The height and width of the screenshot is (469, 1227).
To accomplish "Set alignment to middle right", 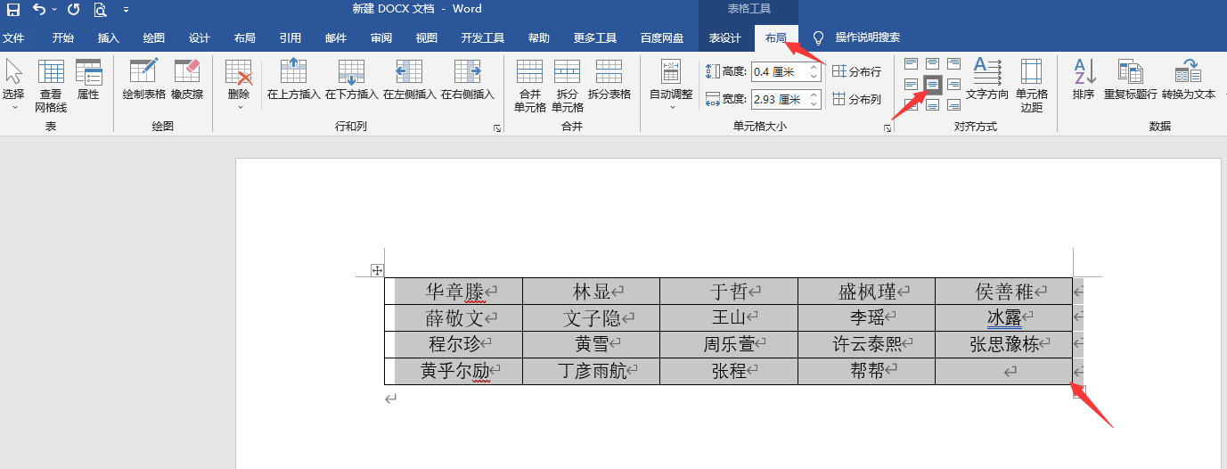I will click(x=953, y=85).
